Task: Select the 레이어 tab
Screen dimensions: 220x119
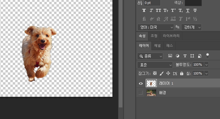Action: pos(144,46)
